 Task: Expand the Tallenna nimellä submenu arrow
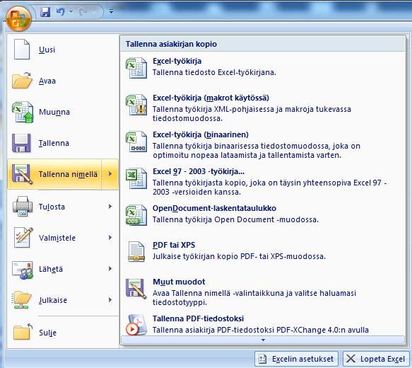tap(110, 174)
